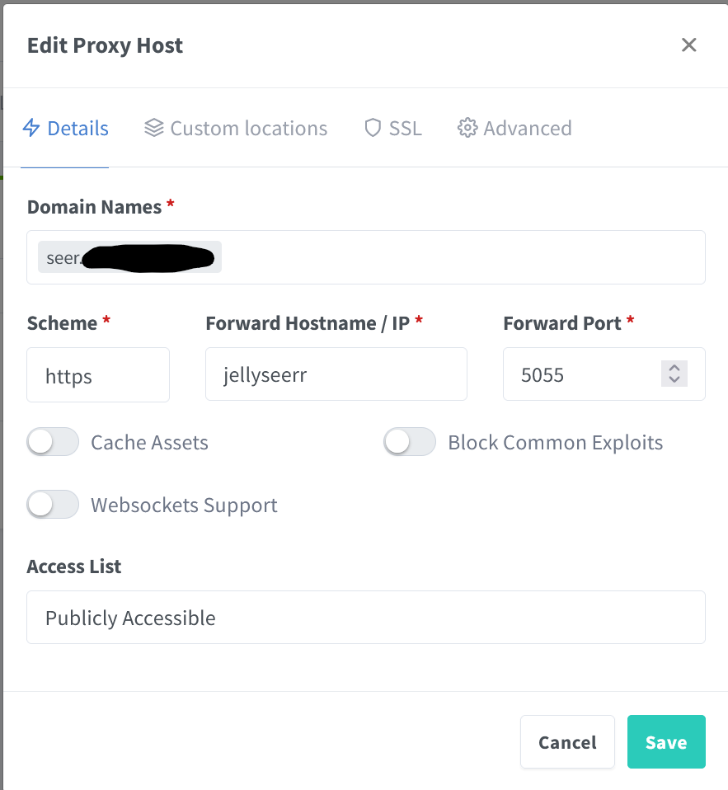Screen dimensions: 728x790
Task: Click the SSL shield icon
Action: (x=373, y=128)
